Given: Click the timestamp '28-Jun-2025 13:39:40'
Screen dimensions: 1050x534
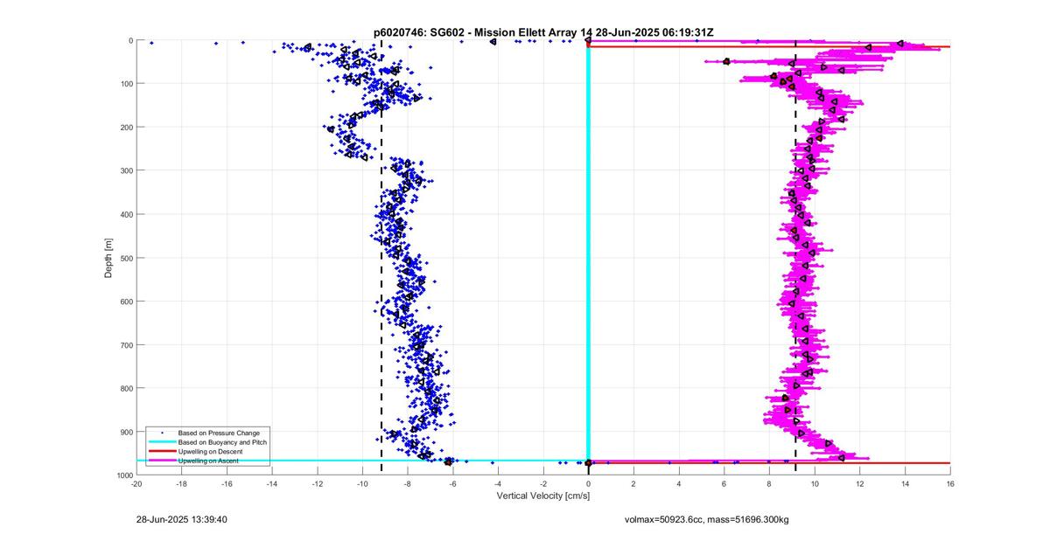Looking at the screenshot, I should 182,519.
